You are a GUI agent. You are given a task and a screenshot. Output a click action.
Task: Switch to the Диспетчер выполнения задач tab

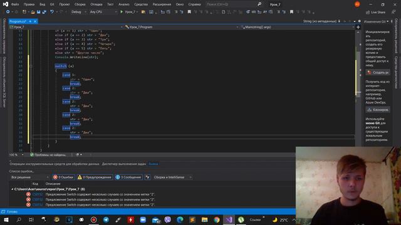[124, 164]
